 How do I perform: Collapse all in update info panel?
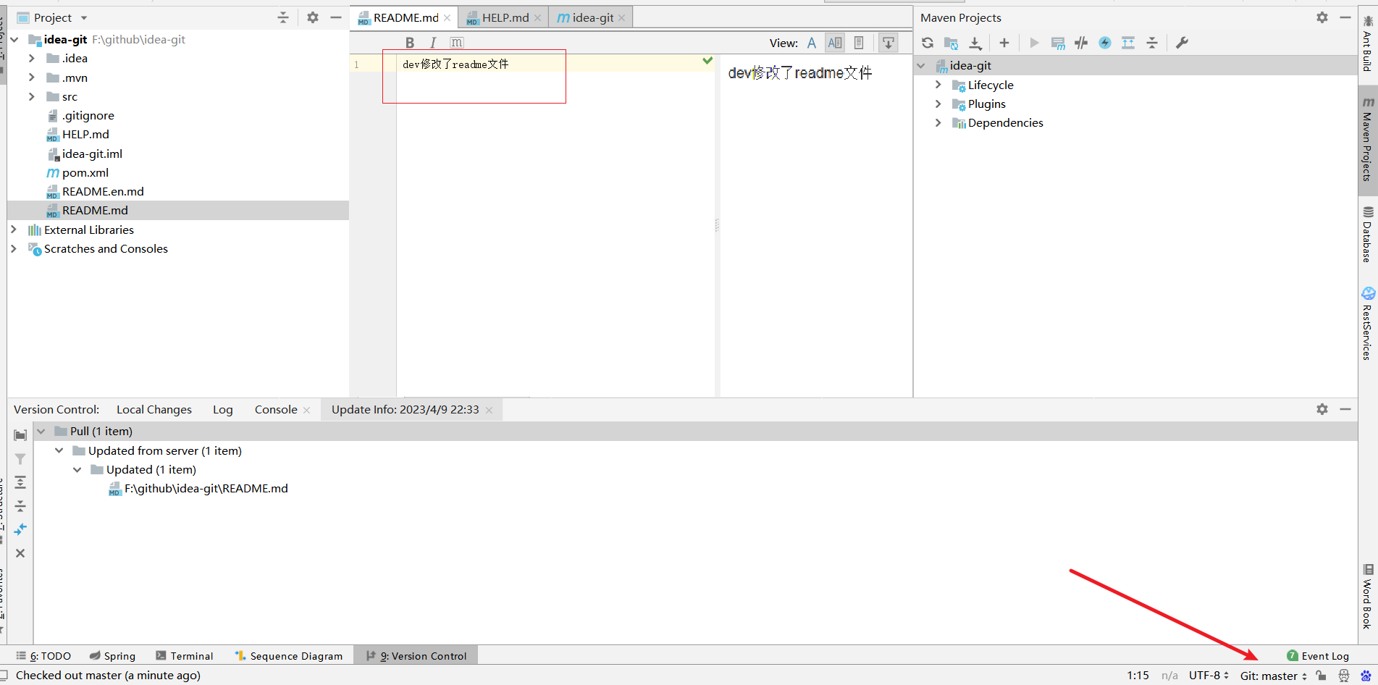tap(20, 505)
